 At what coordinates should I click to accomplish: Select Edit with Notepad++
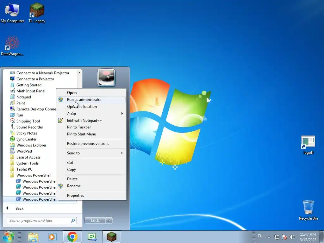point(91,121)
